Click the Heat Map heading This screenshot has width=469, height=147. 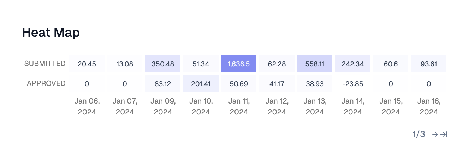[x=51, y=33]
